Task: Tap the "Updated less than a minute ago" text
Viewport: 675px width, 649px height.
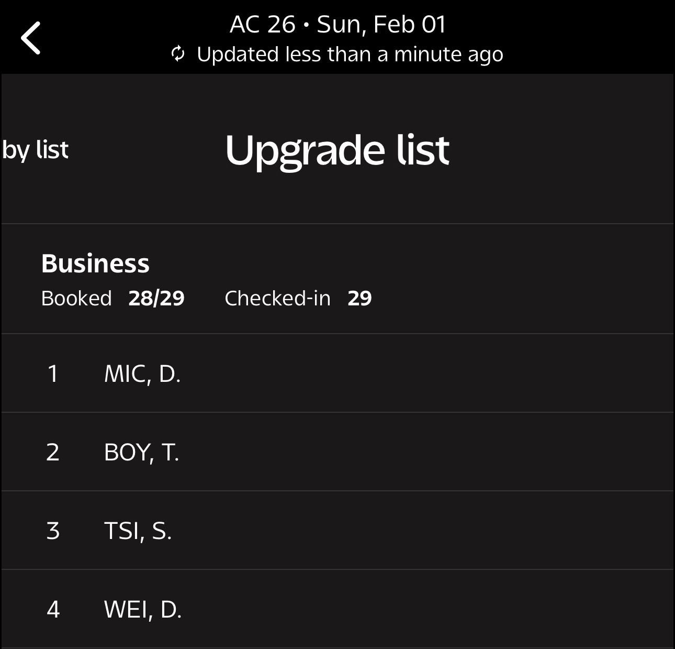Action: tap(350, 54)
